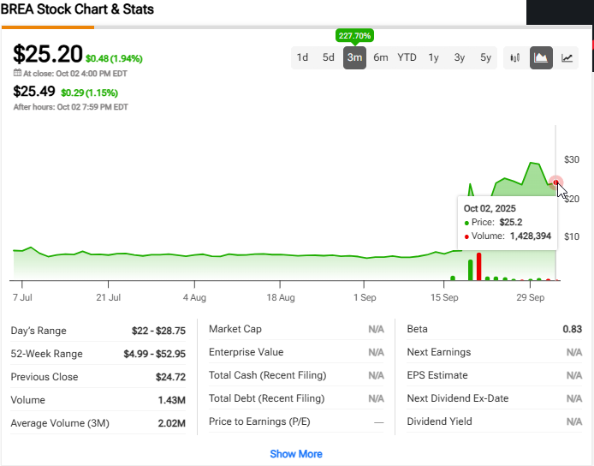Select the 3m time range
The width and height of the screenshot is (594, 466).
click(x=354, y=57)
